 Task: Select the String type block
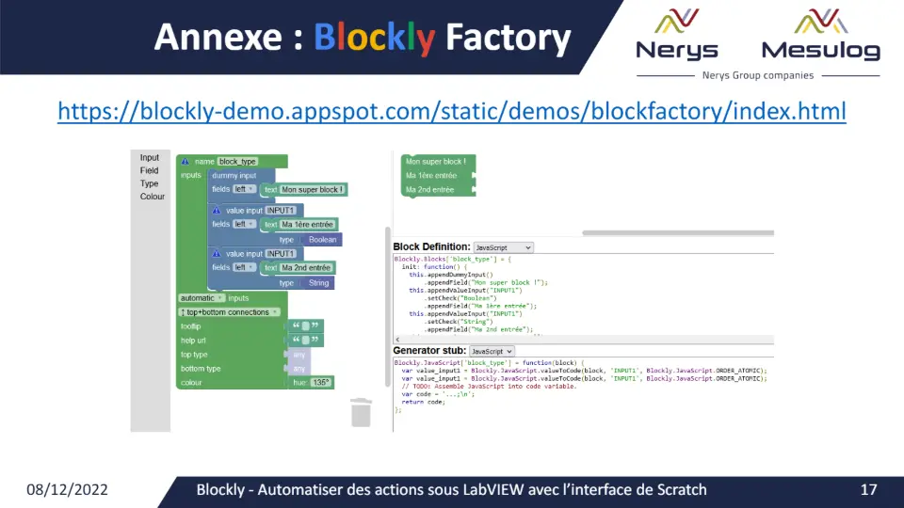[x=318, y=283]
